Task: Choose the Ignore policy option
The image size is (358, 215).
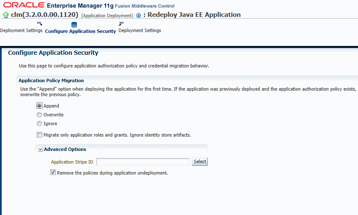Action: point(39,124)
